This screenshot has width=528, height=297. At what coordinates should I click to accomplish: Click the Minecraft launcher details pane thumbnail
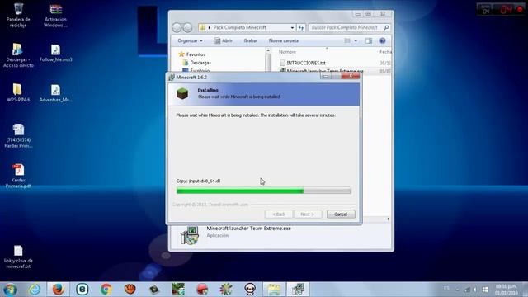190,234
